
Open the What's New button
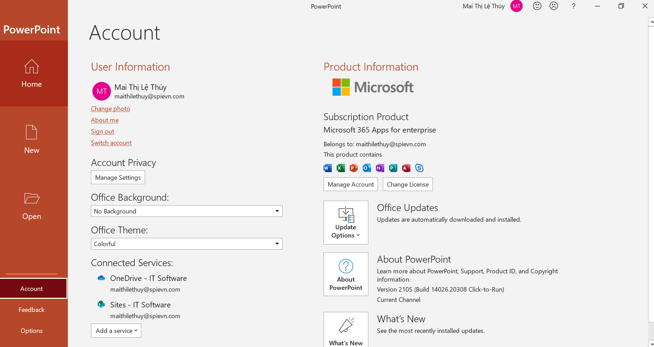346,329
